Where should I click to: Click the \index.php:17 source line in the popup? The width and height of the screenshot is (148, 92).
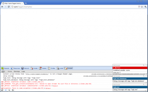pyautogui.click(x=117, y=72)
